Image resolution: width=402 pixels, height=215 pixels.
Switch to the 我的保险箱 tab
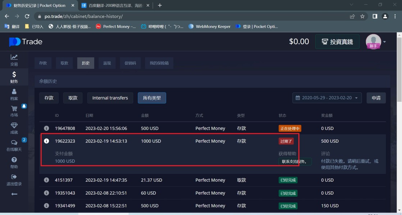point(159,63)
